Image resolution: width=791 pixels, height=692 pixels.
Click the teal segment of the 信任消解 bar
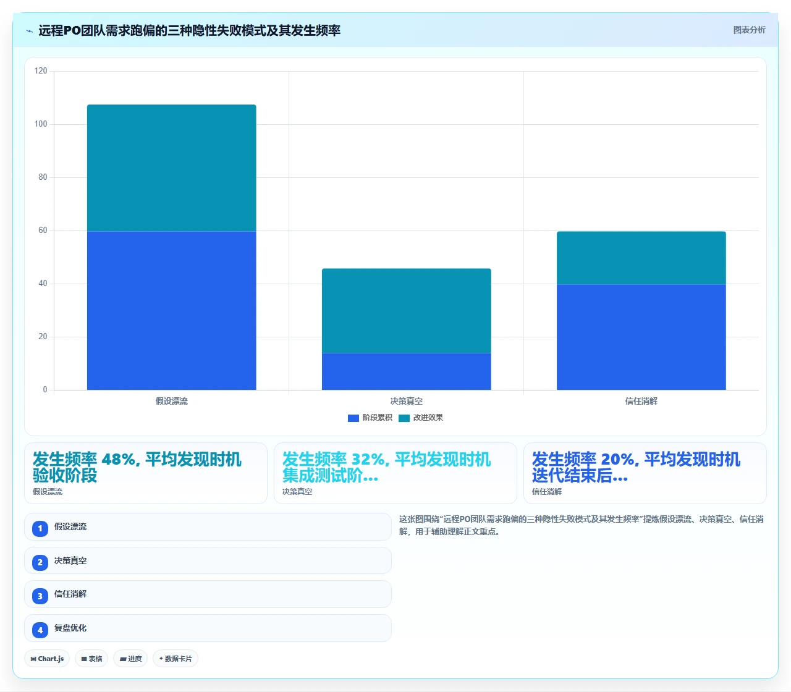[641, 258]
